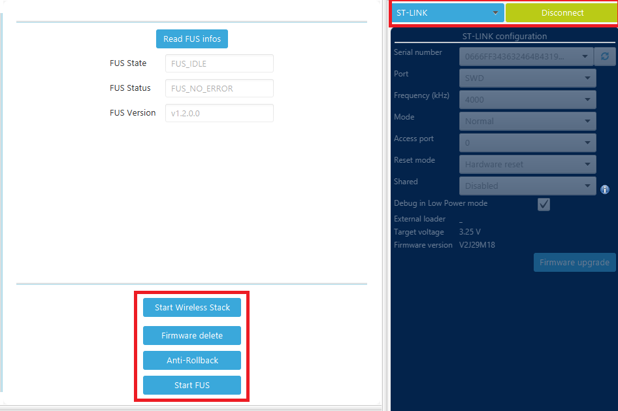The image size is (618, 411).
Task: Open the Mode Normal dropdown
Action: [x=527, y=122]
